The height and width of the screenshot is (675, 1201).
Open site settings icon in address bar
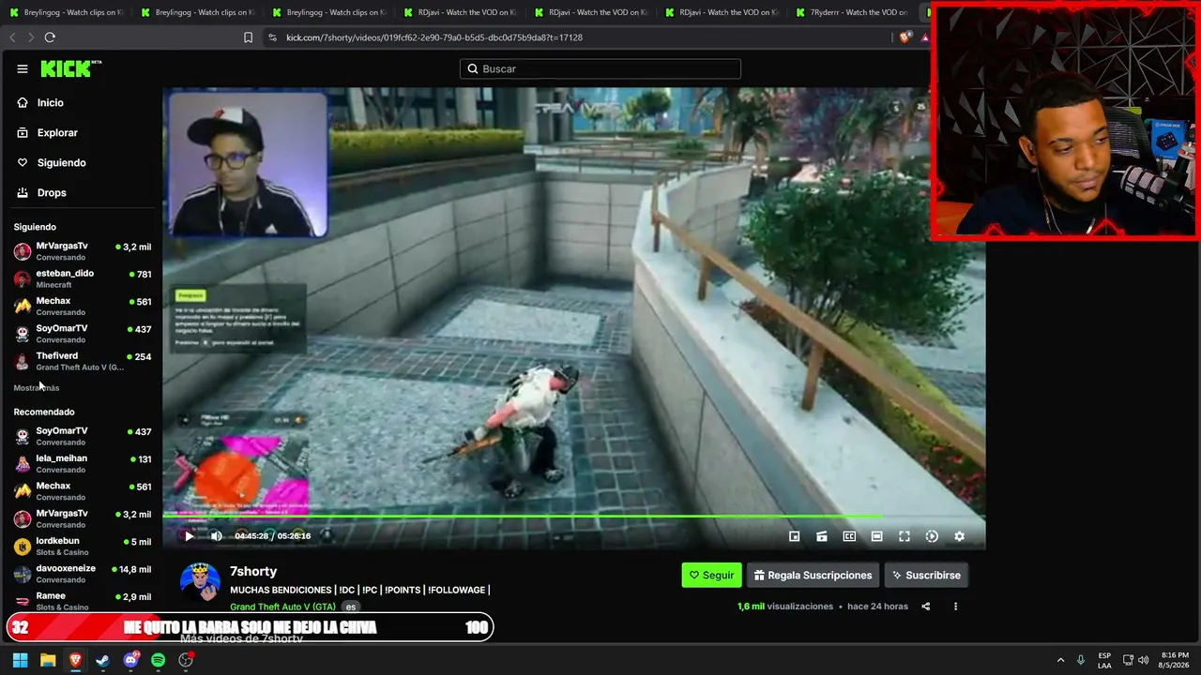point(272,37)
